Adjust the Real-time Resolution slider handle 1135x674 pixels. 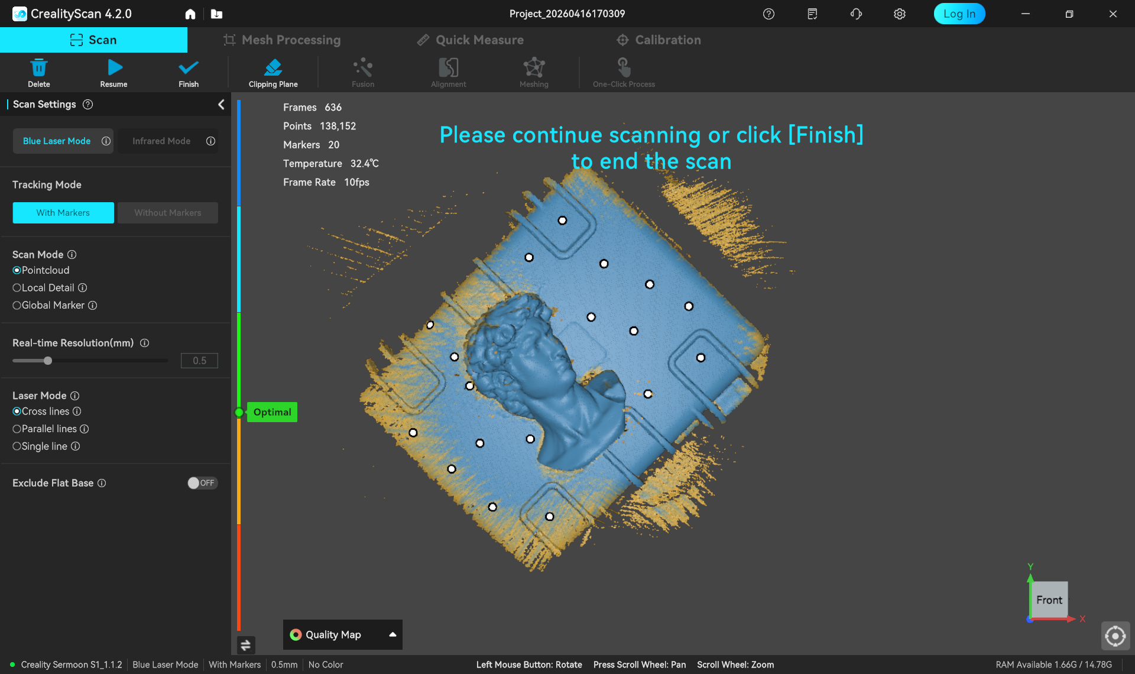[x=48, y=361]
